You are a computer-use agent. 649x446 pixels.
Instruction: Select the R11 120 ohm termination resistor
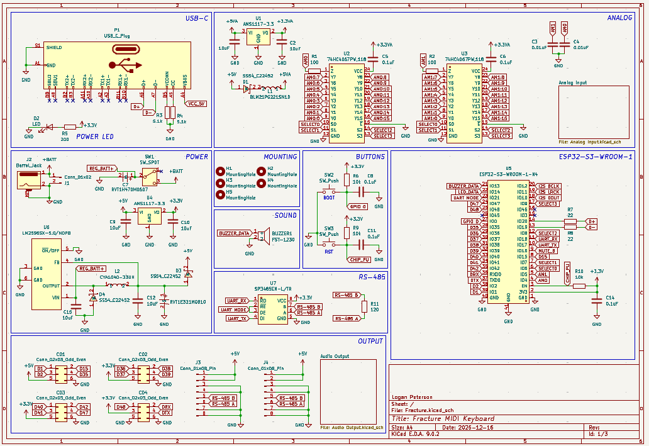[x=364, y=306]
